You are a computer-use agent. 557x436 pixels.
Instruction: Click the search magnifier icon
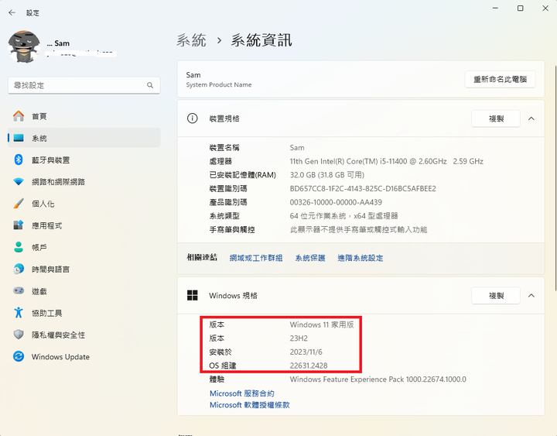pos(150,85)
